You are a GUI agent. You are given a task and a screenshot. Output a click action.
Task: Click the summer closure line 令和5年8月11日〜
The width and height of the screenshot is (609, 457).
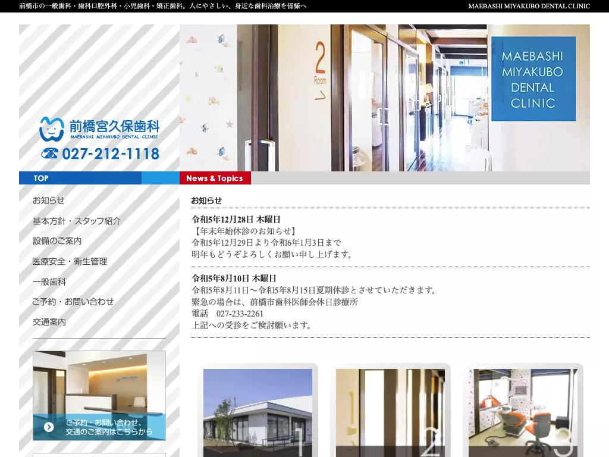315,290
